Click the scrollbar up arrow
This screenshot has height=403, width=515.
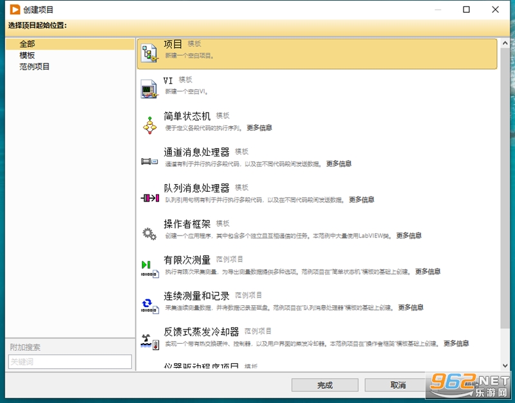505,43
